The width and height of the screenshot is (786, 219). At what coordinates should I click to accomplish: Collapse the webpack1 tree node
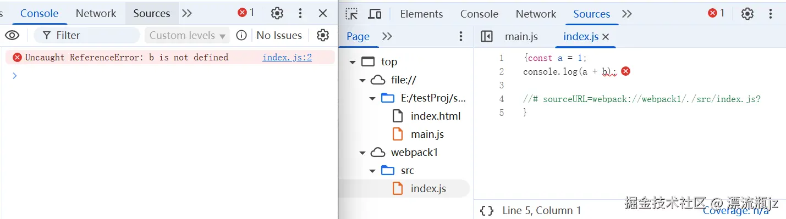[x=362, y=153]
